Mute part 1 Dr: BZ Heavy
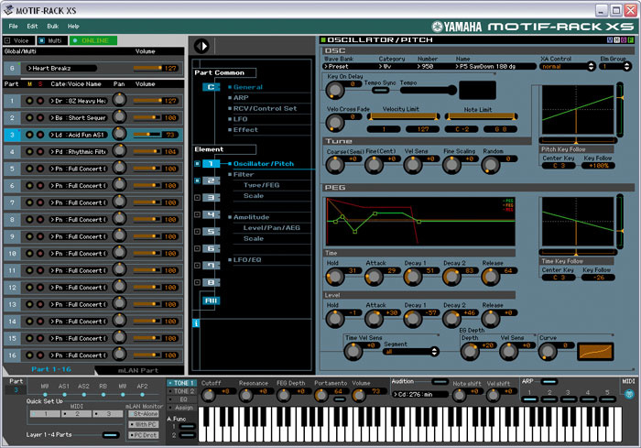 point(29,101)
